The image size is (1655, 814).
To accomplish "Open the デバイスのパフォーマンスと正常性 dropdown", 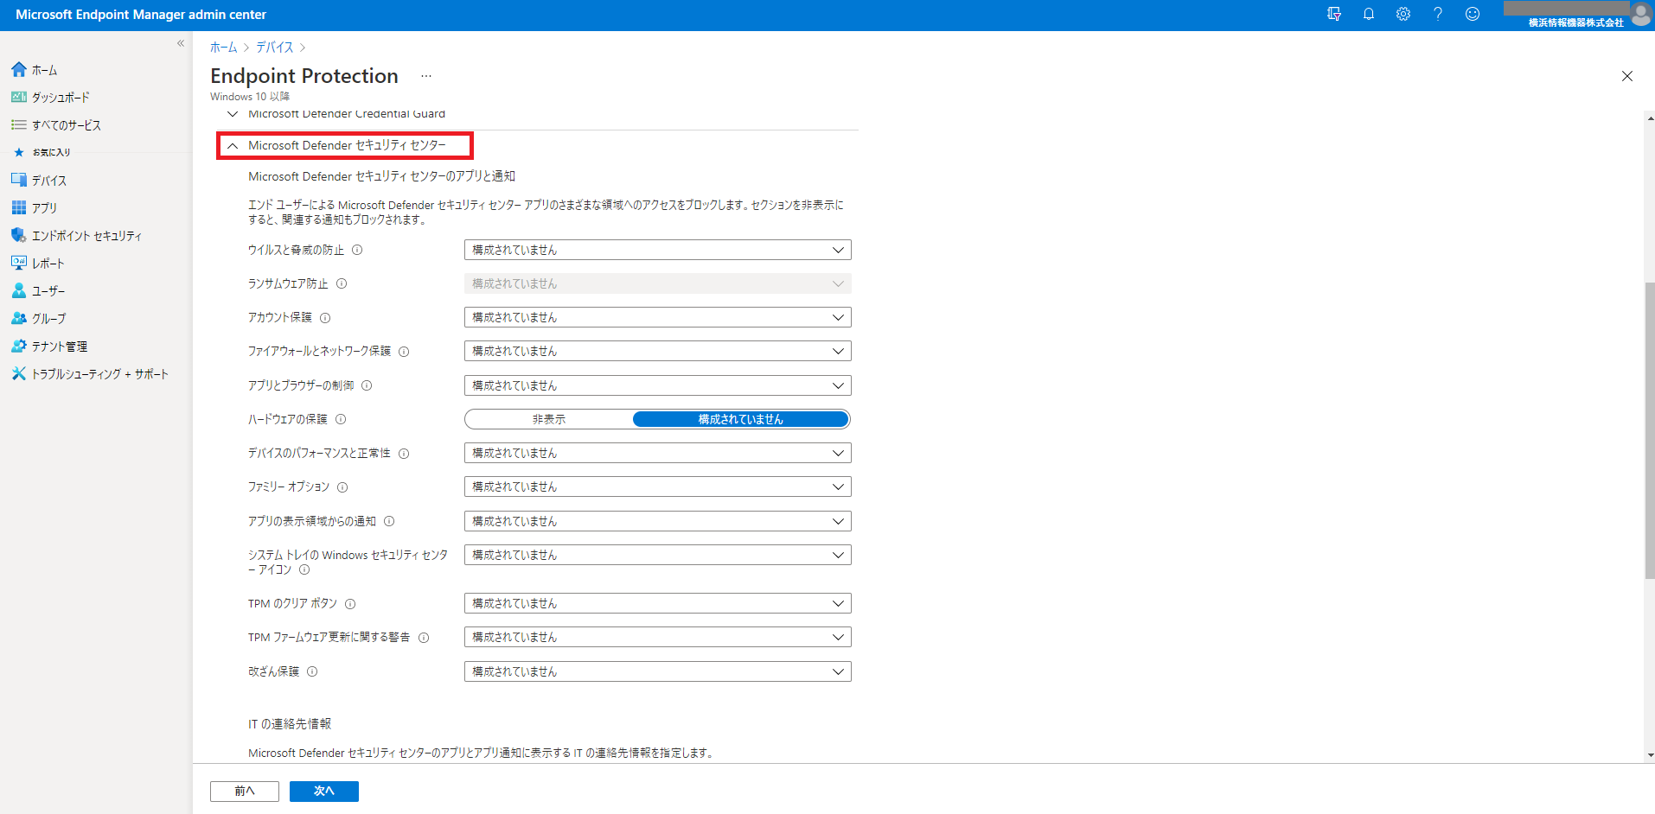I will pyautogui.click(x=658, y=453).
